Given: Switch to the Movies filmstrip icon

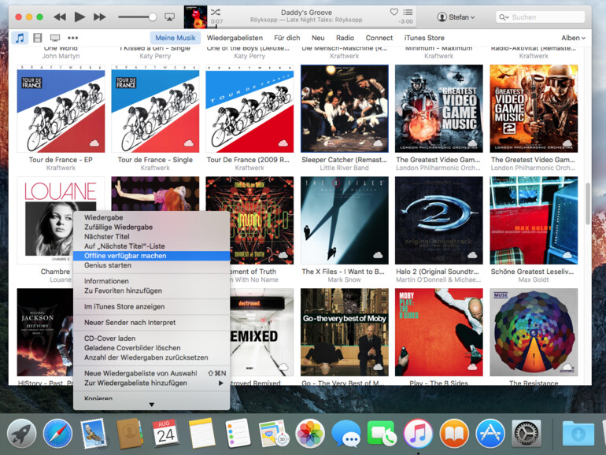Looking at the screenshot, I should [38, 38].
